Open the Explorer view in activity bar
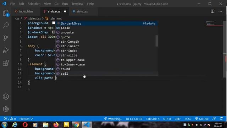227x128 pixels. click(x=6, y=13)
